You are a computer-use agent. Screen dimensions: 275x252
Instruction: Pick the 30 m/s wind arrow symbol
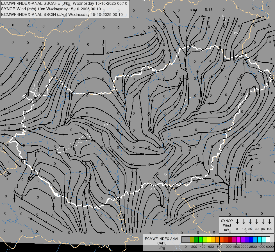click(257, 221)
